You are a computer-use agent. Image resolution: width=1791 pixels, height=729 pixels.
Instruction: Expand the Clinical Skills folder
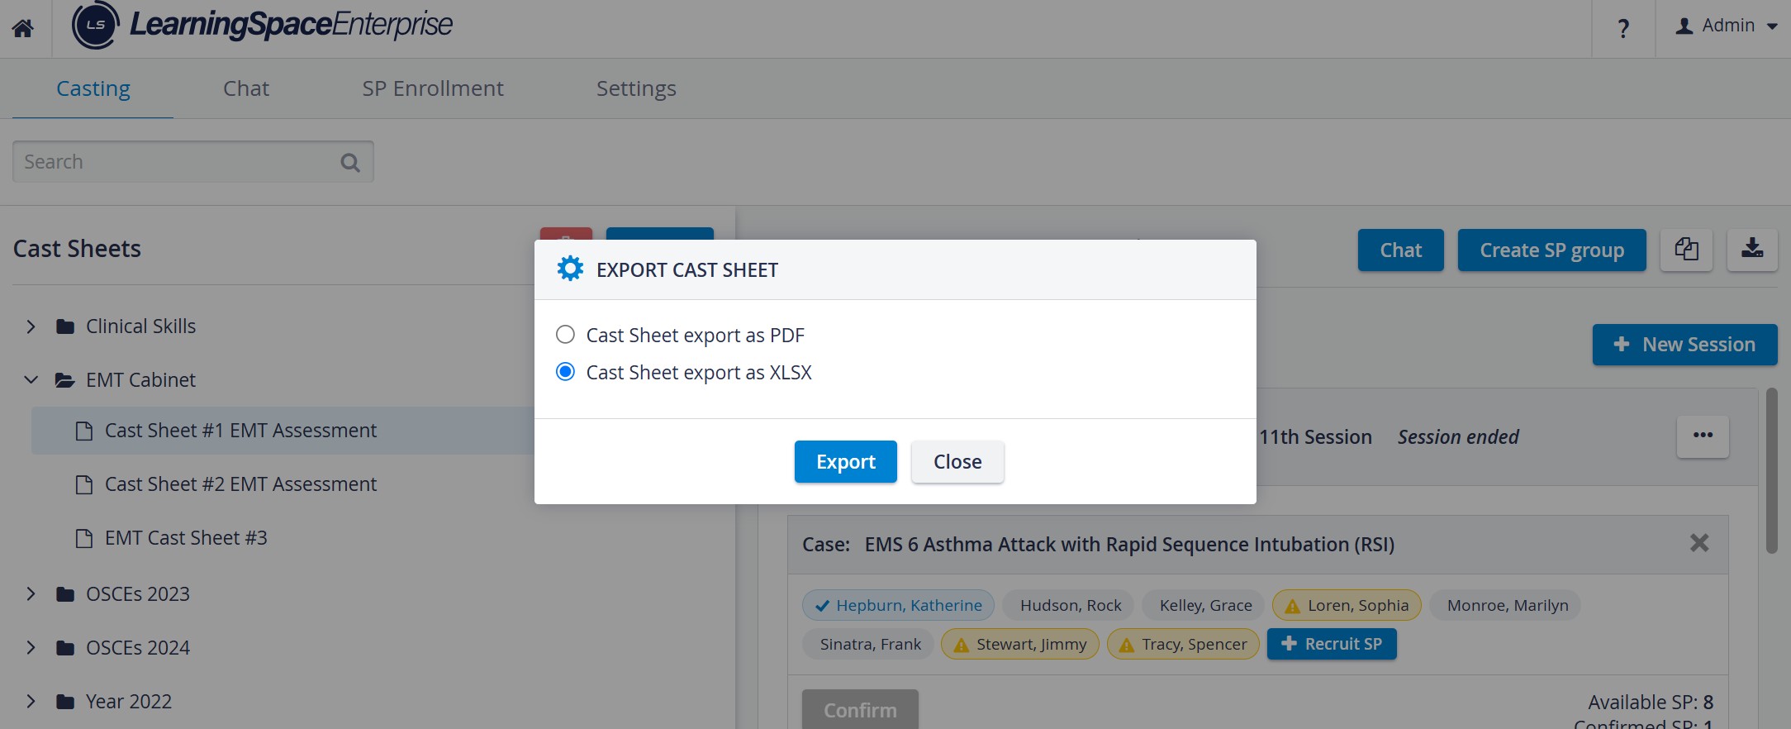tap(31, 326)
